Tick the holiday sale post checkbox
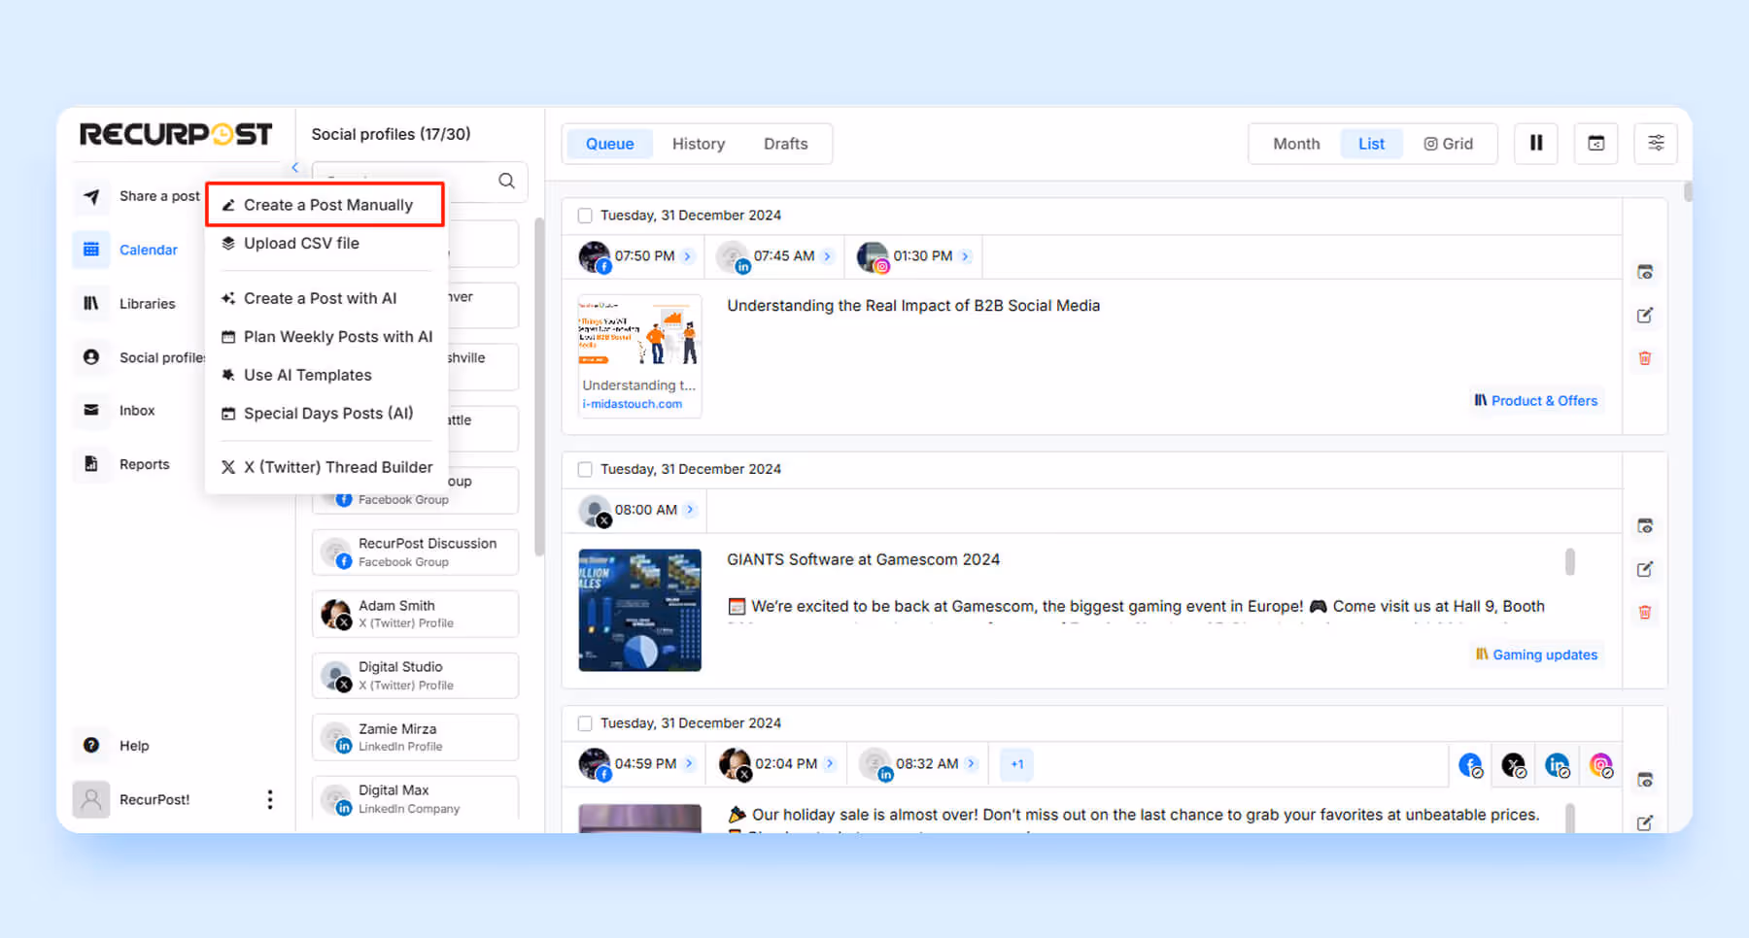 click(585, 722)
